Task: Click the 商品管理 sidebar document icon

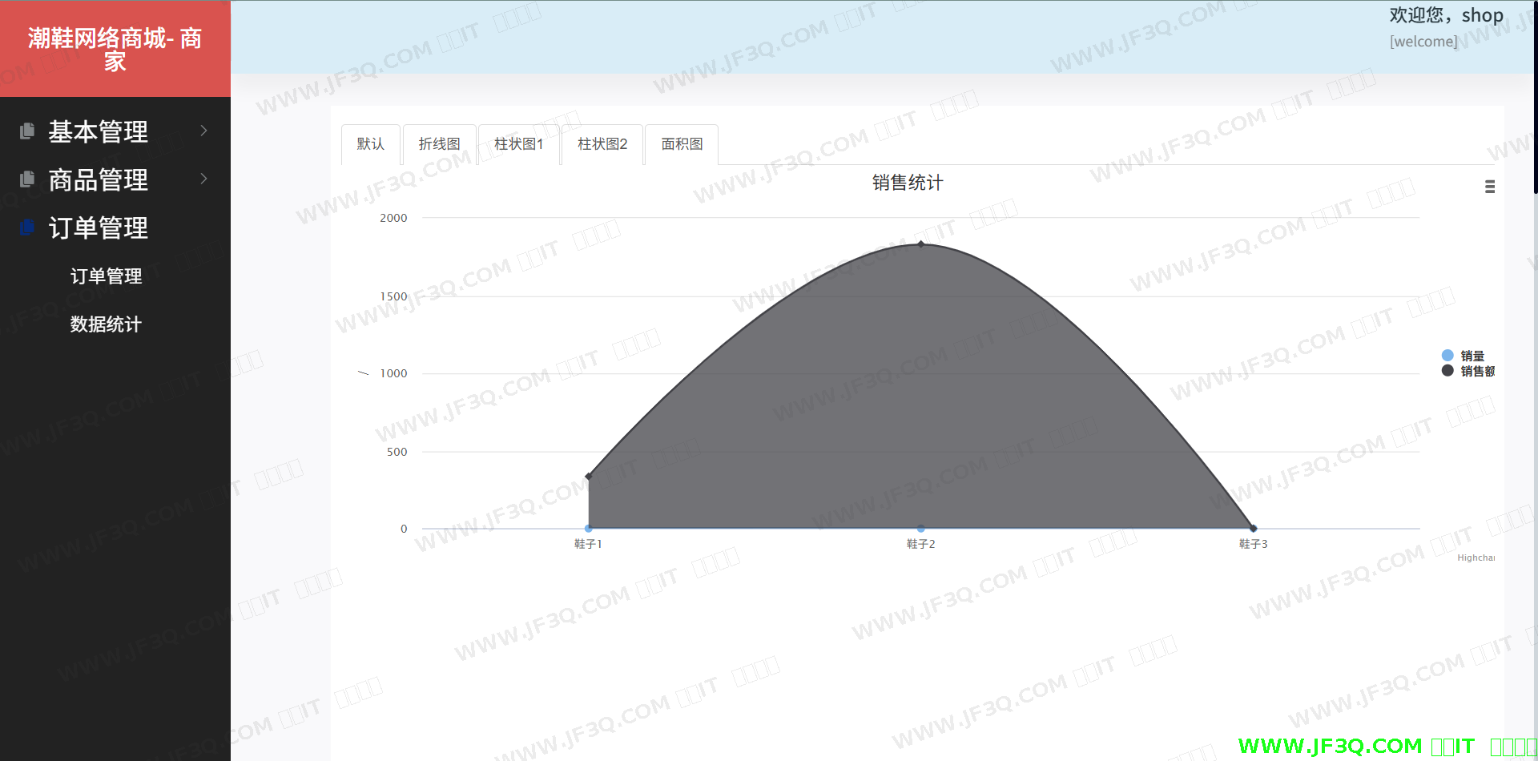Action: [x=27, y=179]
